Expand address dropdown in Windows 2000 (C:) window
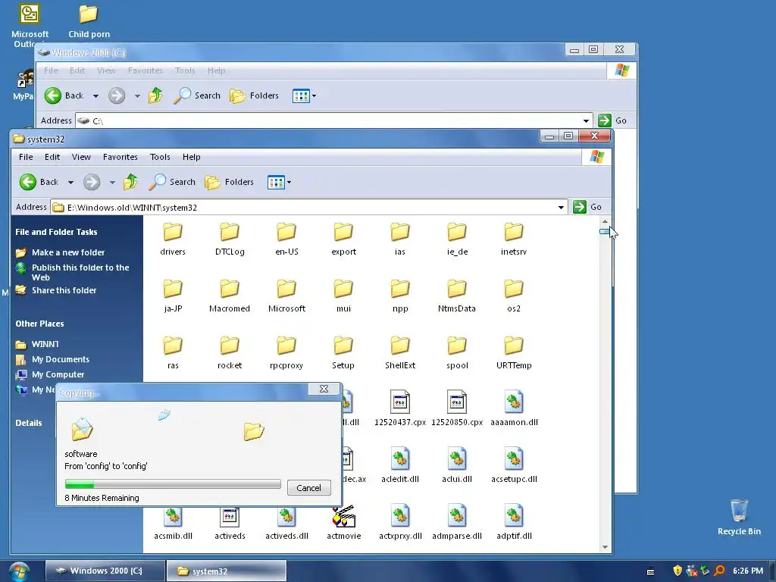The width and height of the screenshot is (776, 582). point(586,120)
